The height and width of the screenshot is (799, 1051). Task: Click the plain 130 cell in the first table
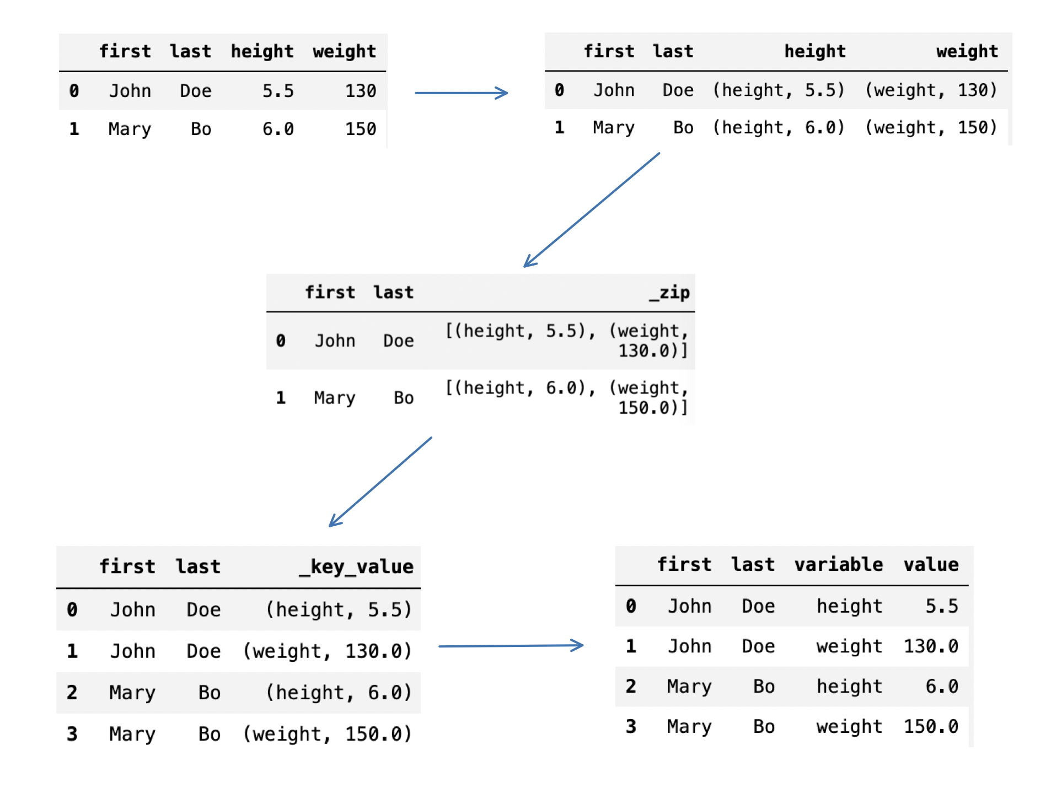[x=361, y=91]
